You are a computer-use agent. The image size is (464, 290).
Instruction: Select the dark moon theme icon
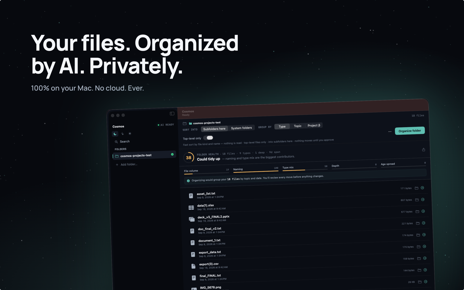(115, 134)
